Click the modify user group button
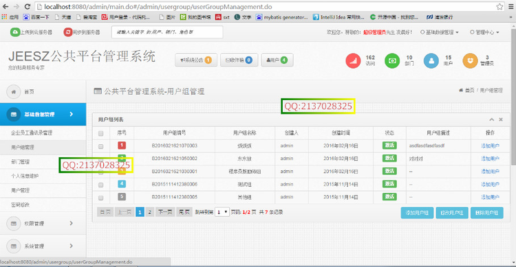Image resolution: width=516 pixels, height=267 pixels. 452,213
